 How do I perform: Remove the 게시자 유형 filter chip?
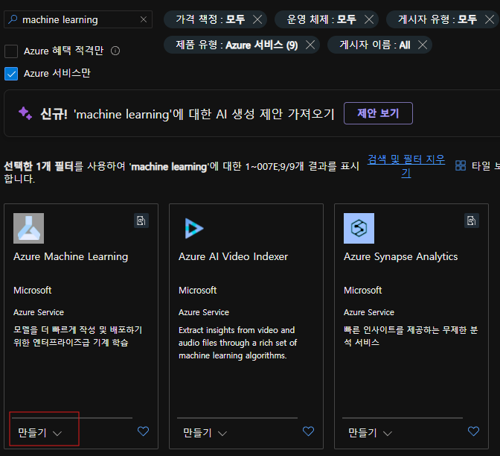pyautogui.click(x=490, y=19)
